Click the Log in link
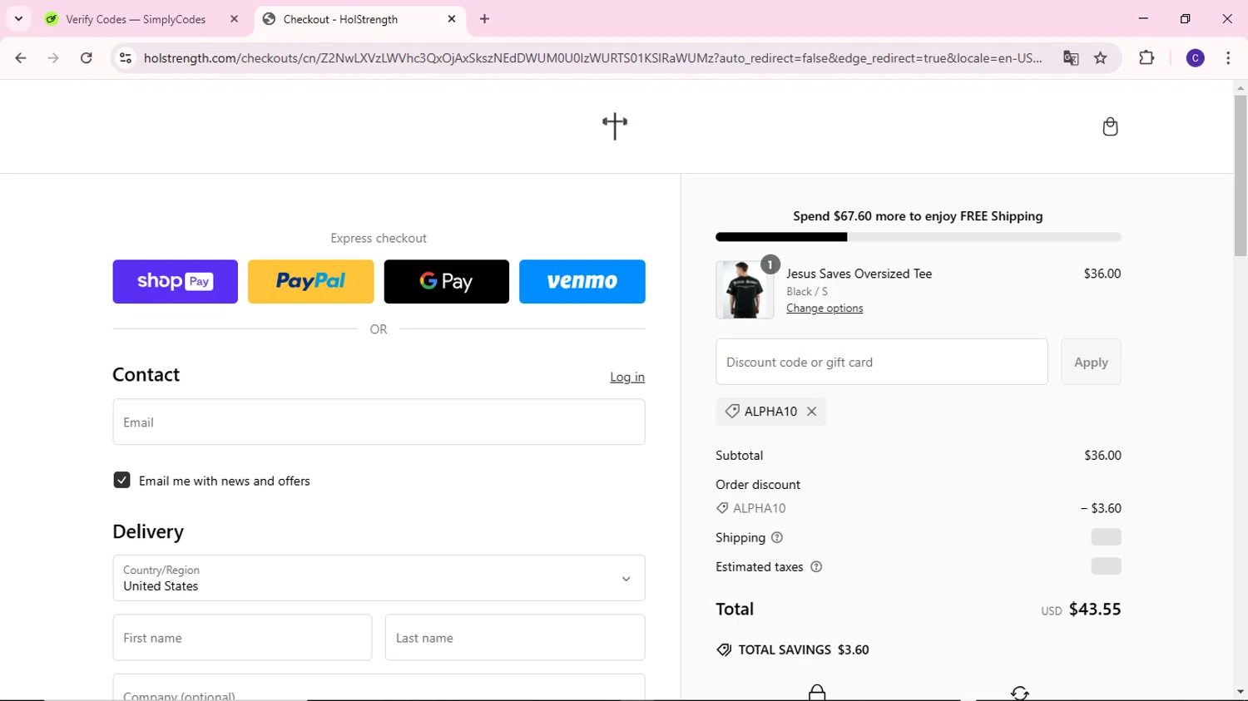Screen dimensions: 1248x701 coord(627,378)
